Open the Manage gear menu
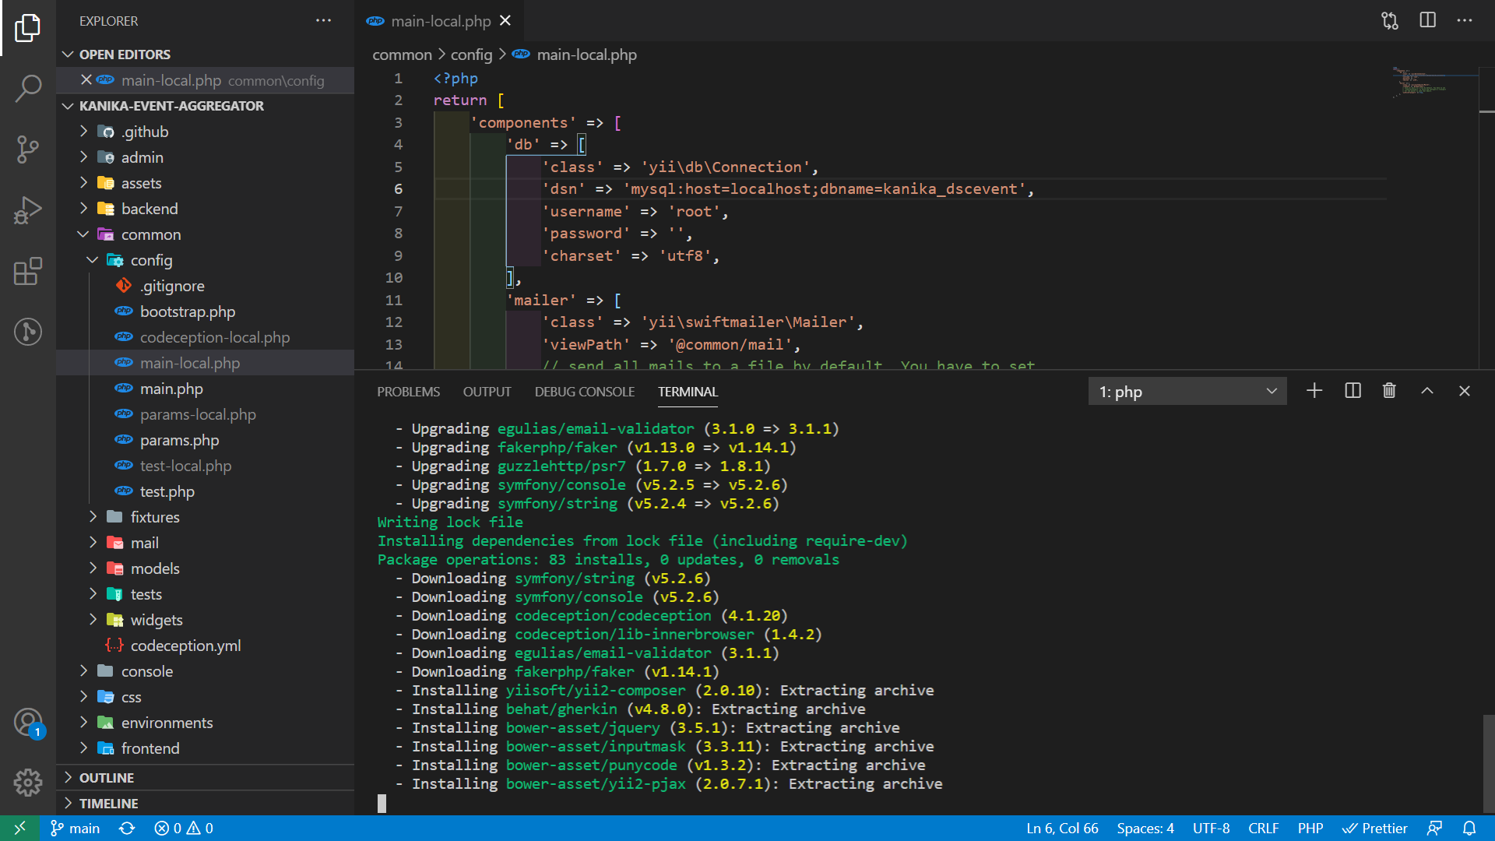The image size is (1495, 841). (28, 782)
